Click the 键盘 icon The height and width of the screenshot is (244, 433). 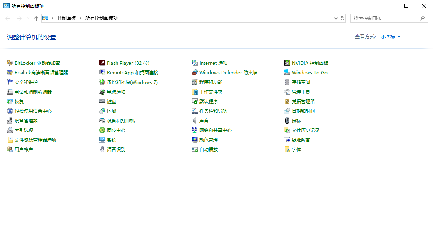pyautogui.click(x=102, y=102)
